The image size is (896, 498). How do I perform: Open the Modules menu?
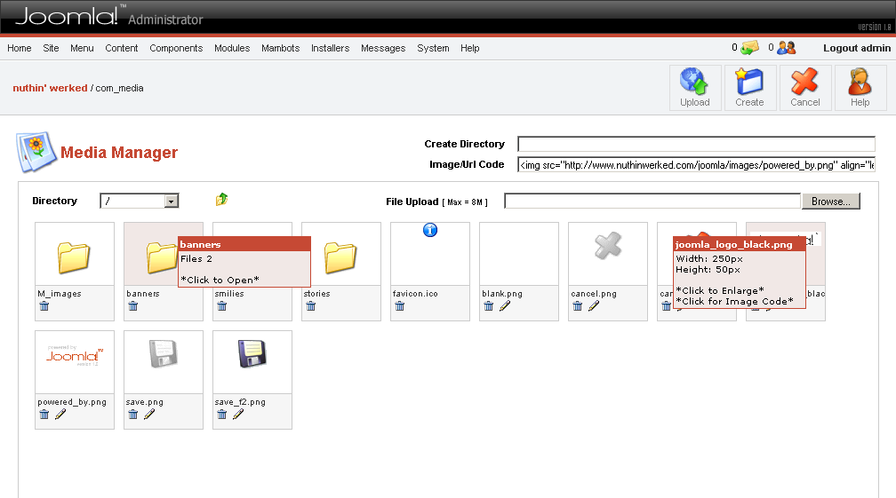coord(232,48)
